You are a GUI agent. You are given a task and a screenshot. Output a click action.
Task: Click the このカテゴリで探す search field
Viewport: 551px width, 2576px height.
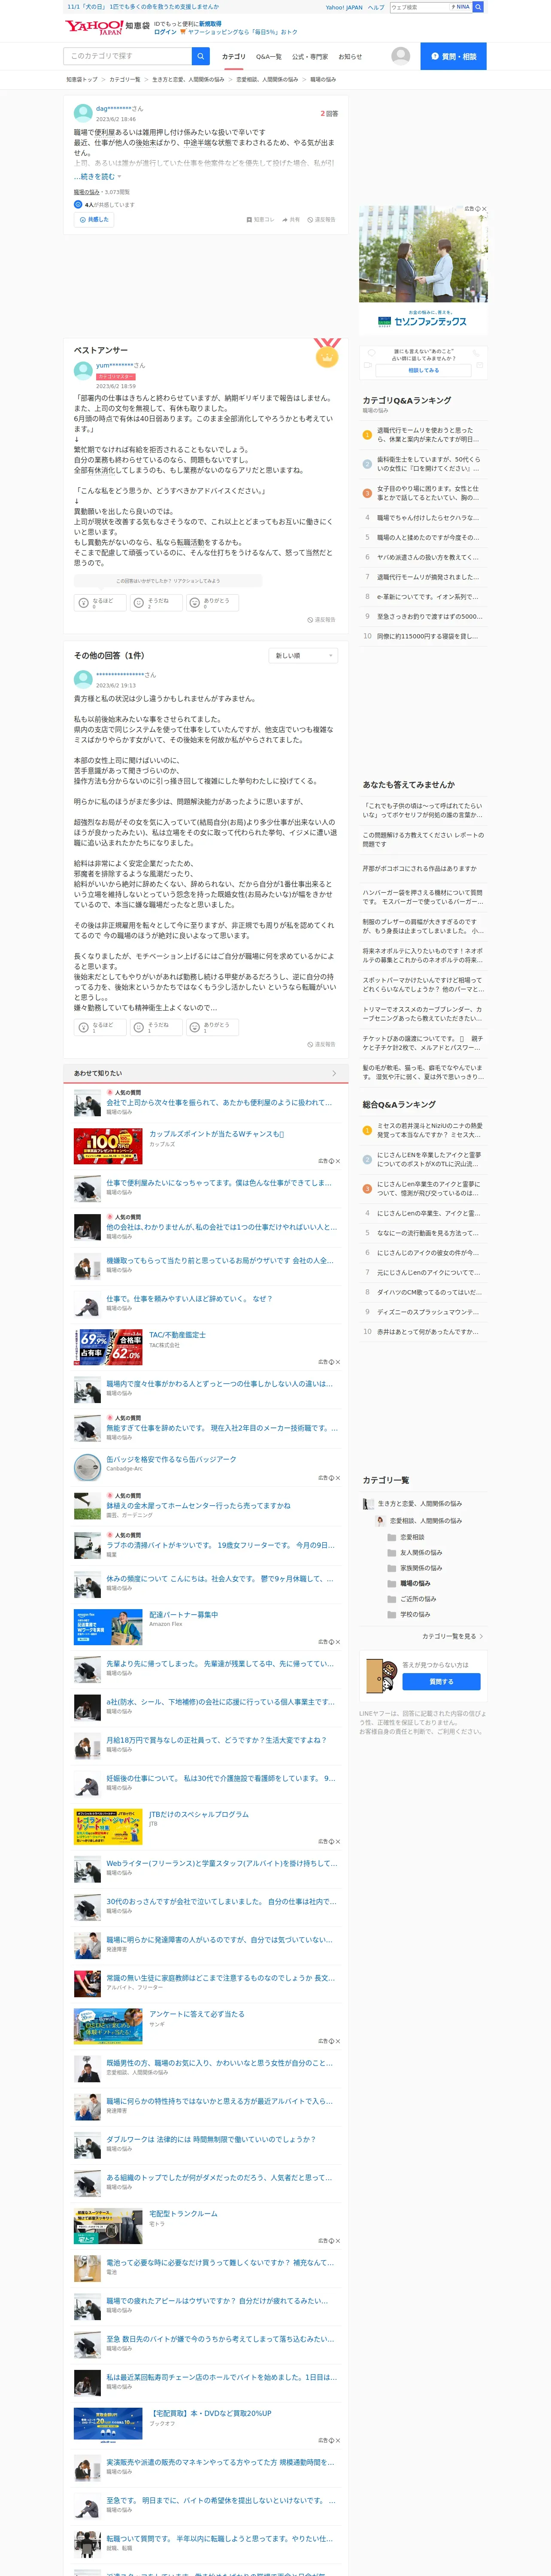(127, 56)
